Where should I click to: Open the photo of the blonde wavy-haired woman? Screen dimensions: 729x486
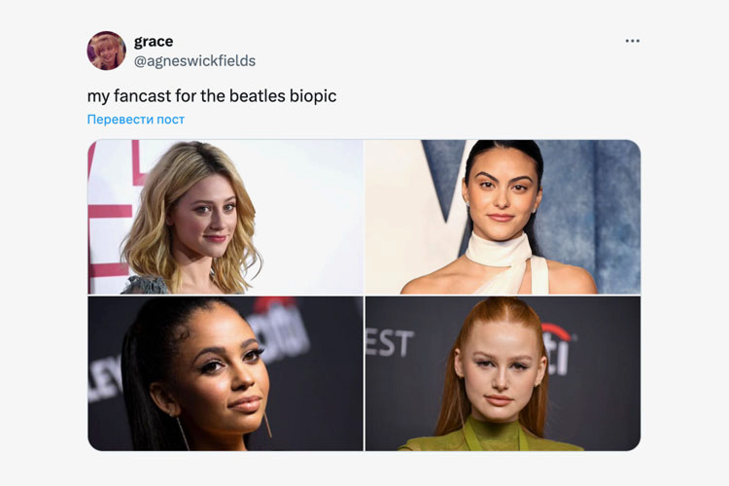(226, 217)
